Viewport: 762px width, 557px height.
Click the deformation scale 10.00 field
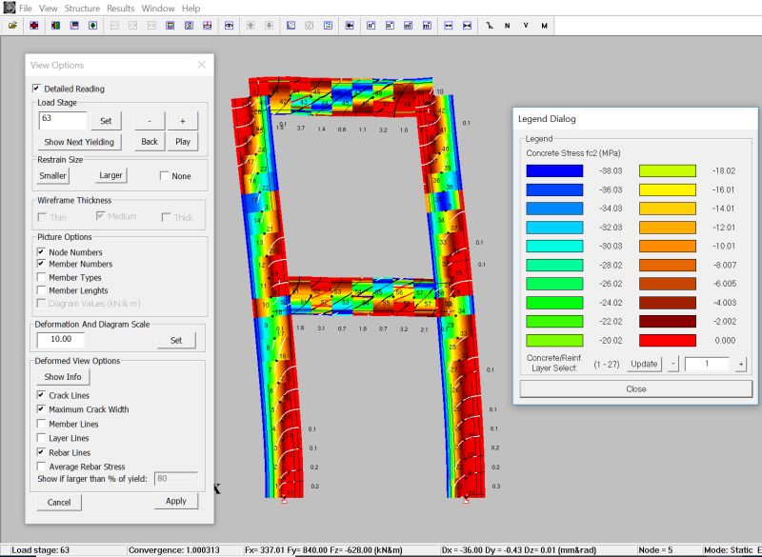pyautogui.click(x=60, y=339)
